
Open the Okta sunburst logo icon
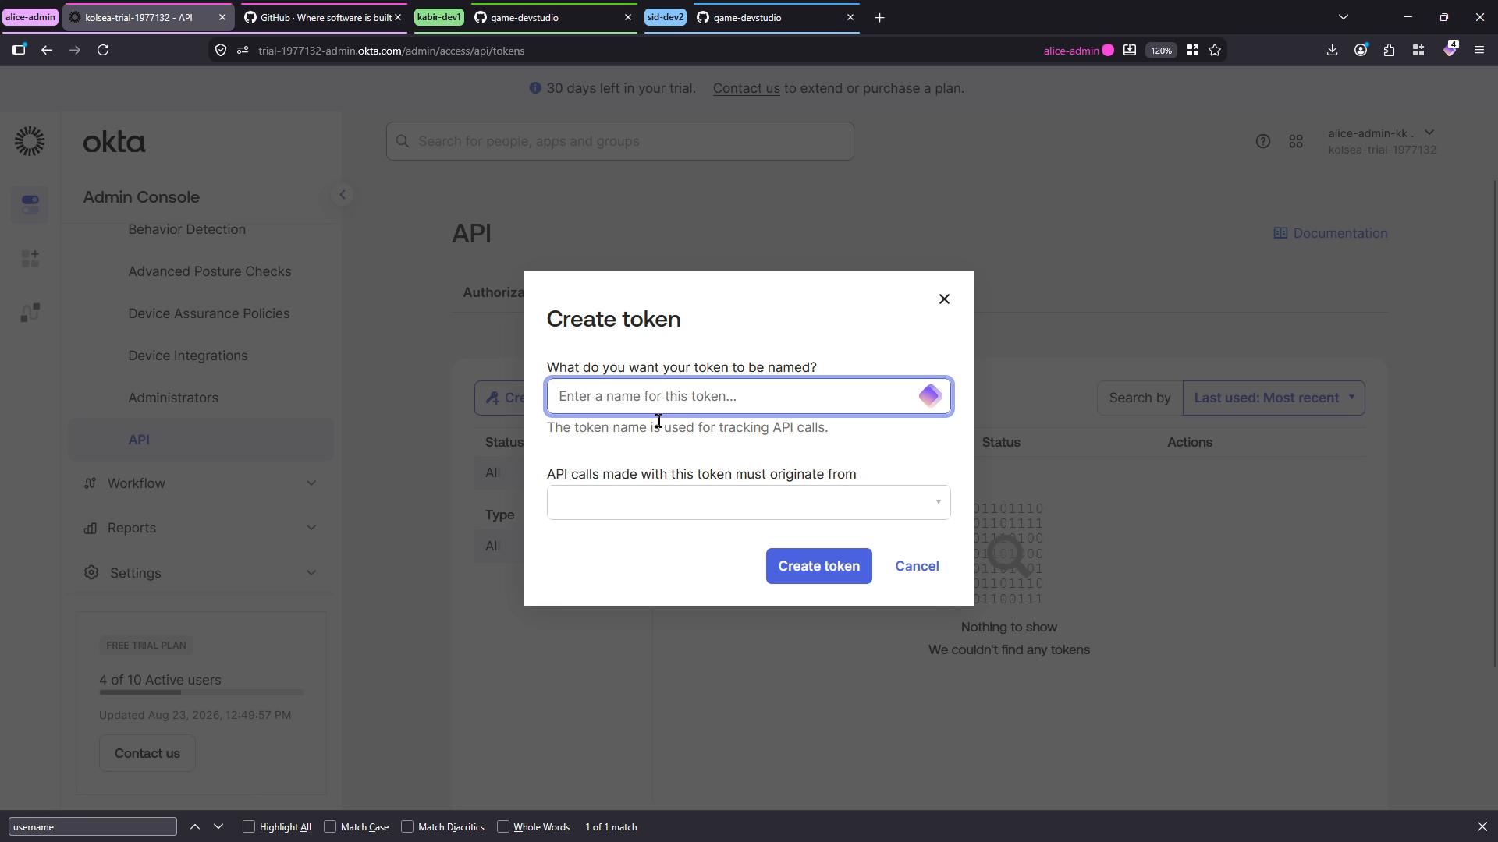tap(30, 141)
